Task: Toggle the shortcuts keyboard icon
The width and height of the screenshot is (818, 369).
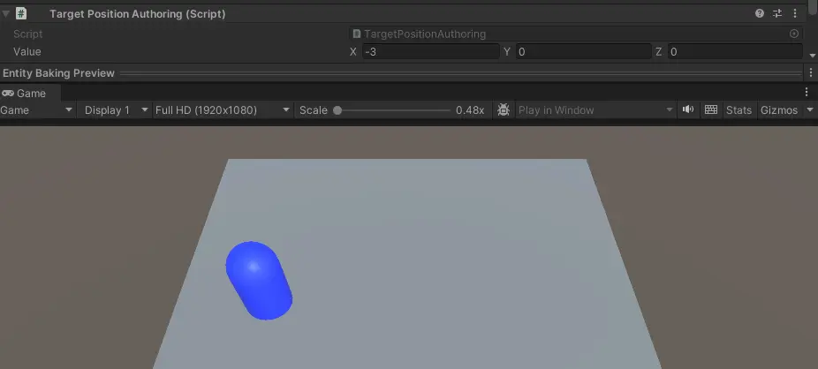Action: tap(710, 109)
